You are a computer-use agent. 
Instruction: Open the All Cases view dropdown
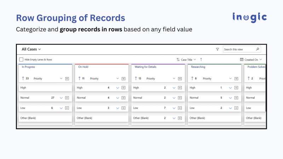pos(31,49)
